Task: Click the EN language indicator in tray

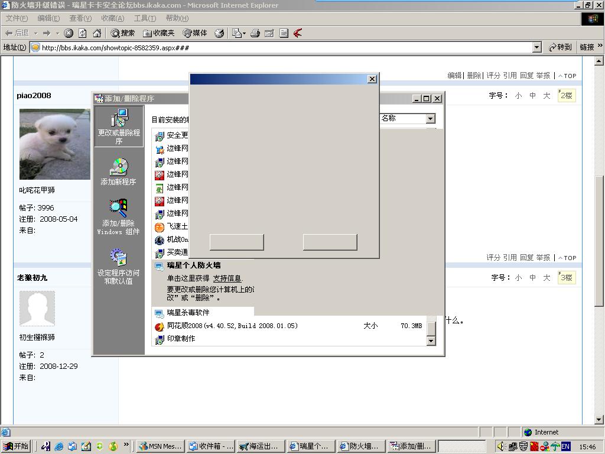Action: coord(565,446)
